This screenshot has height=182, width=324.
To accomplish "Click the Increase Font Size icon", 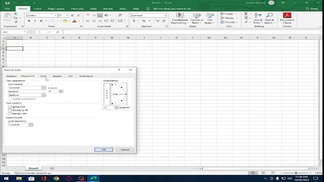I will click(72, 15).
